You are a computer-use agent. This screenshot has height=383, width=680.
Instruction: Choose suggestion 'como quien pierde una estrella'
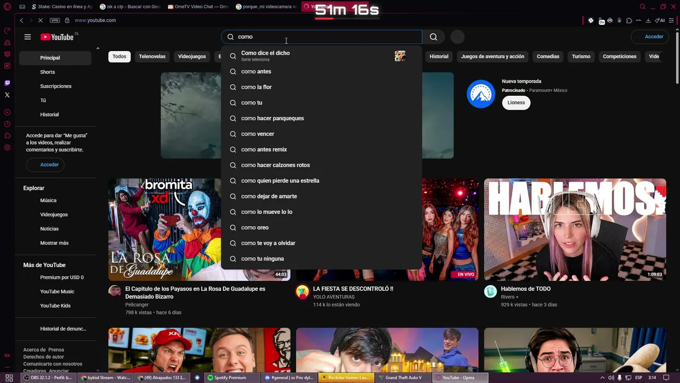point(321,181)
